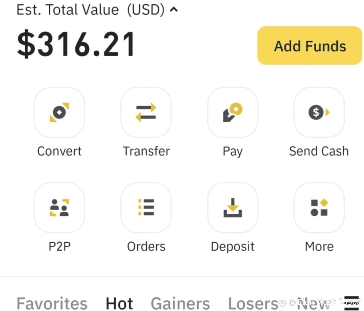Open the Gainers tab

[180, 303]
